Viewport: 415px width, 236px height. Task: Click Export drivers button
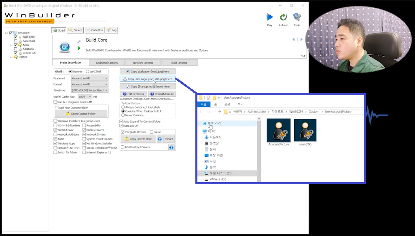tap(169, 139)
